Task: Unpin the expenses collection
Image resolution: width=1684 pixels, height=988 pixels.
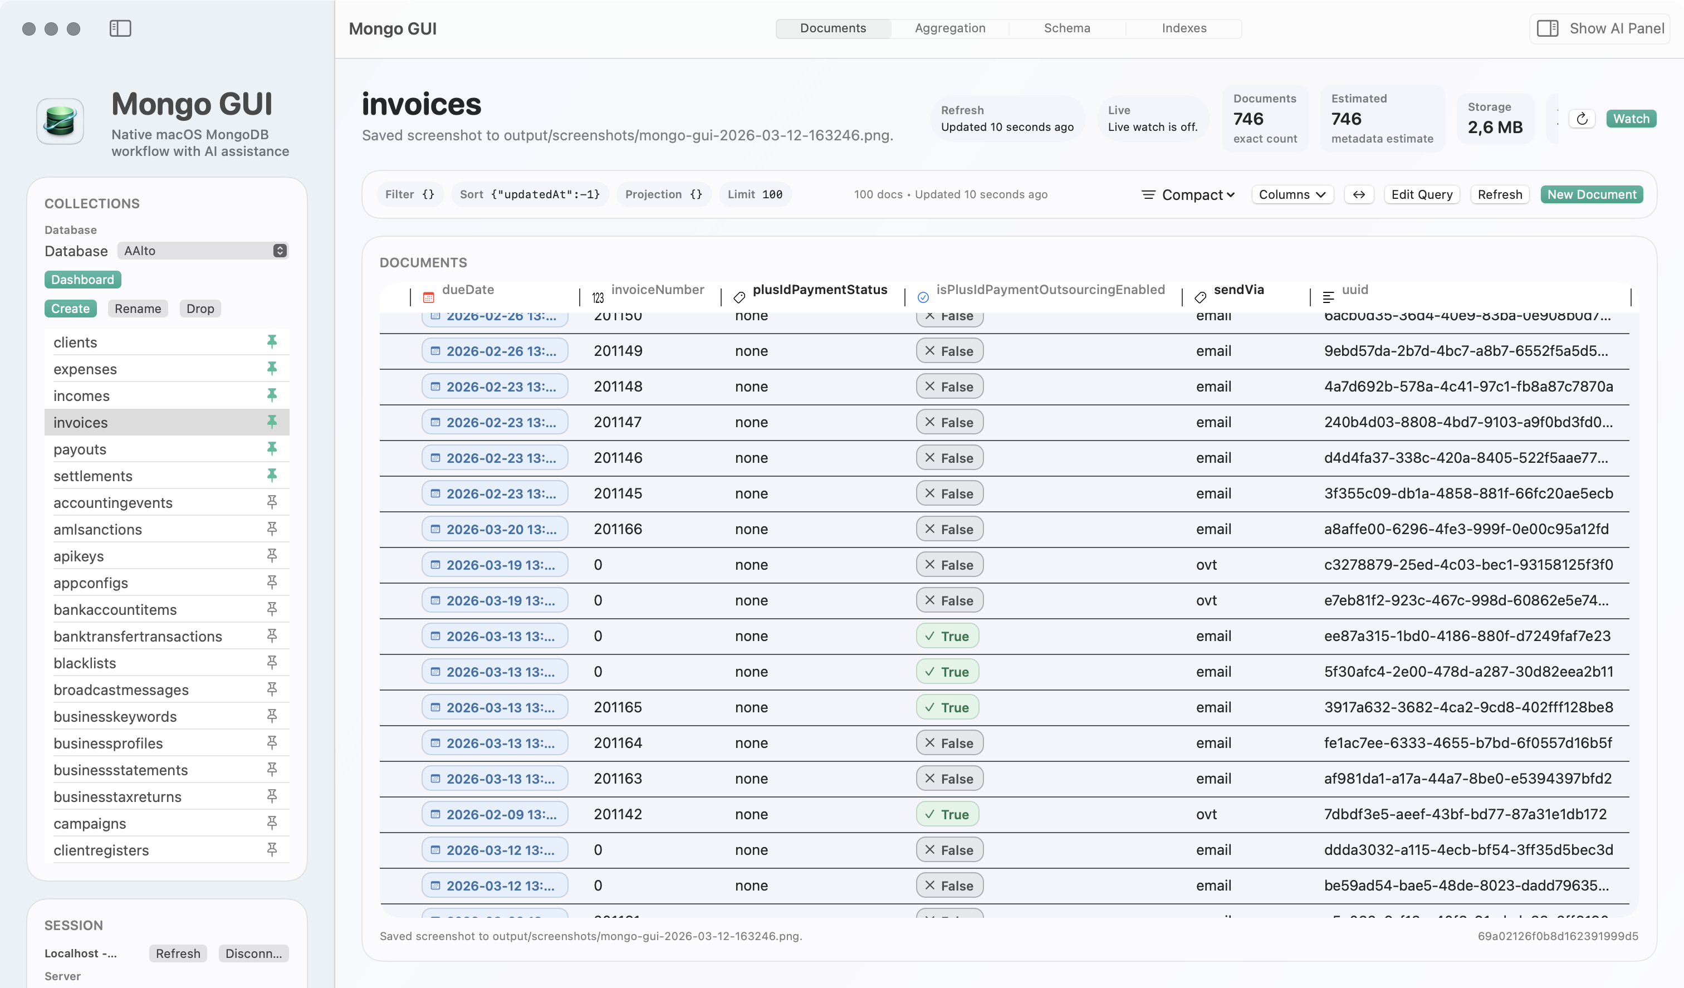Action: coord(272,369)
